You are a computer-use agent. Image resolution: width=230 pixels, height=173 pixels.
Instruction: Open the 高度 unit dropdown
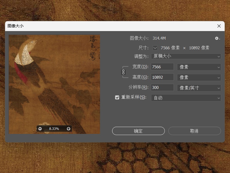click(x=199, y=77)
